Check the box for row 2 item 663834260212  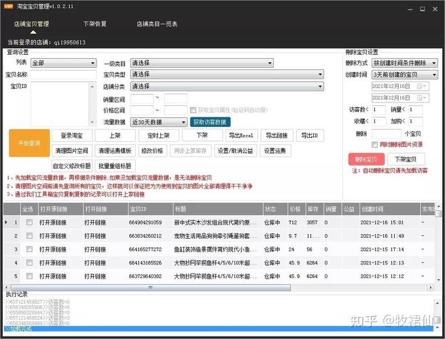(29, 236)
